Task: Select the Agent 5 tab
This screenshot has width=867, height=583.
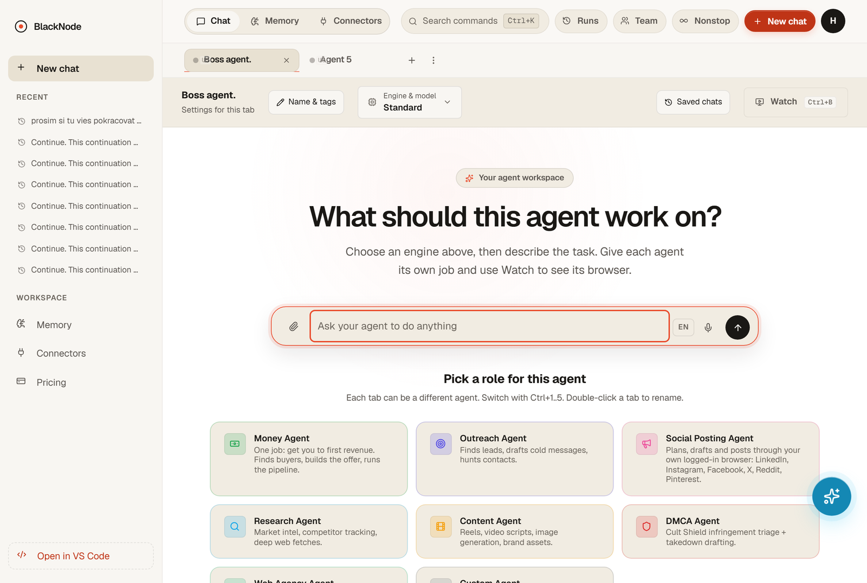Action: [x=336, y=60]
